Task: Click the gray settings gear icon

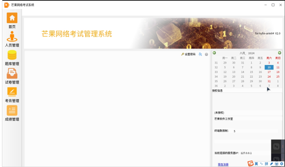Action: pyautogui.click(x=206, y=54)
